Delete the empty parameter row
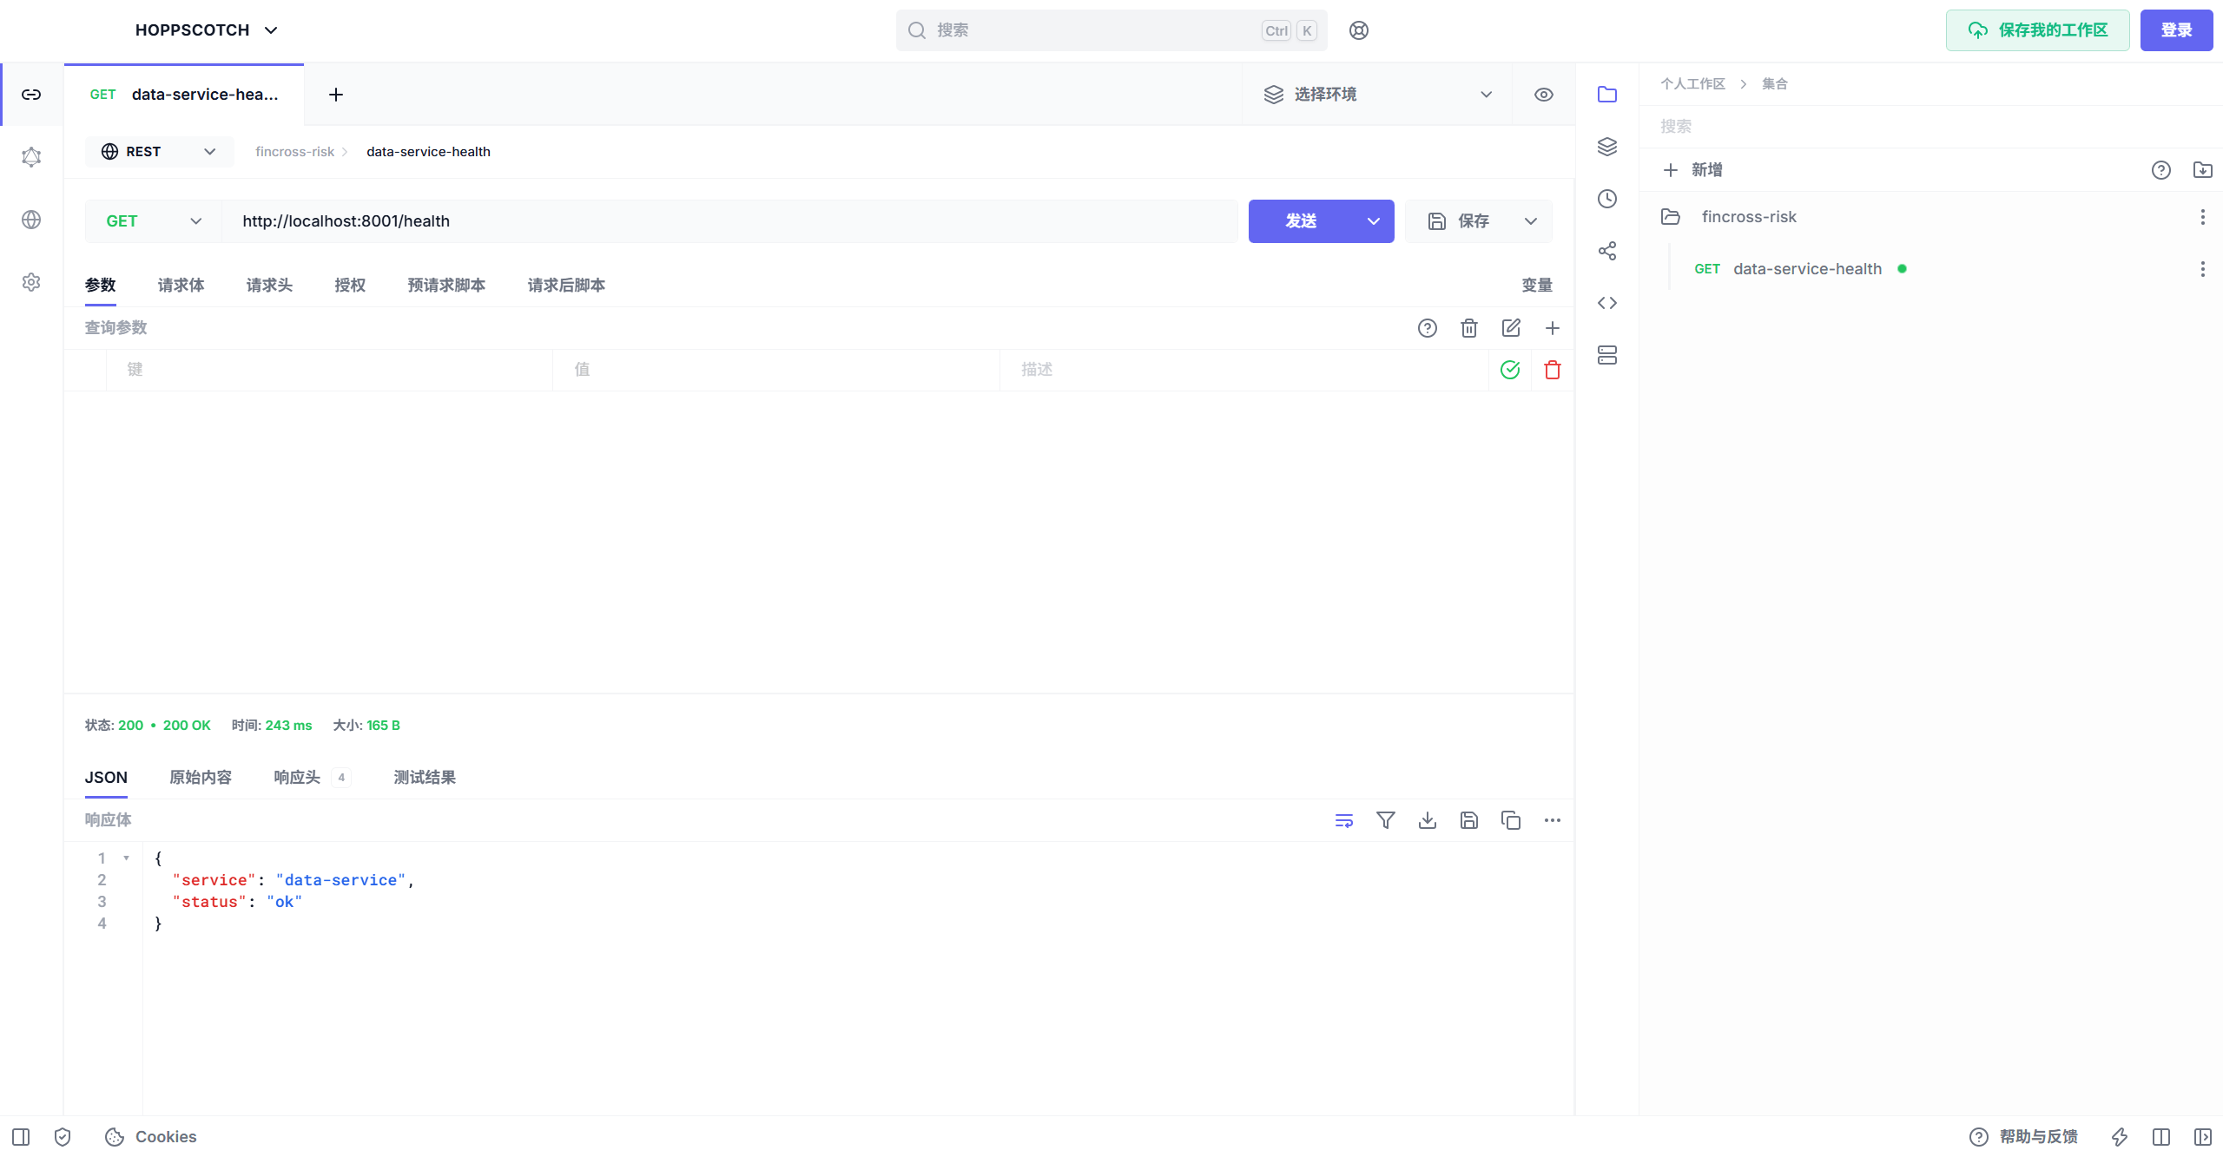The image size is (2223, 1157). (1553, 370)
